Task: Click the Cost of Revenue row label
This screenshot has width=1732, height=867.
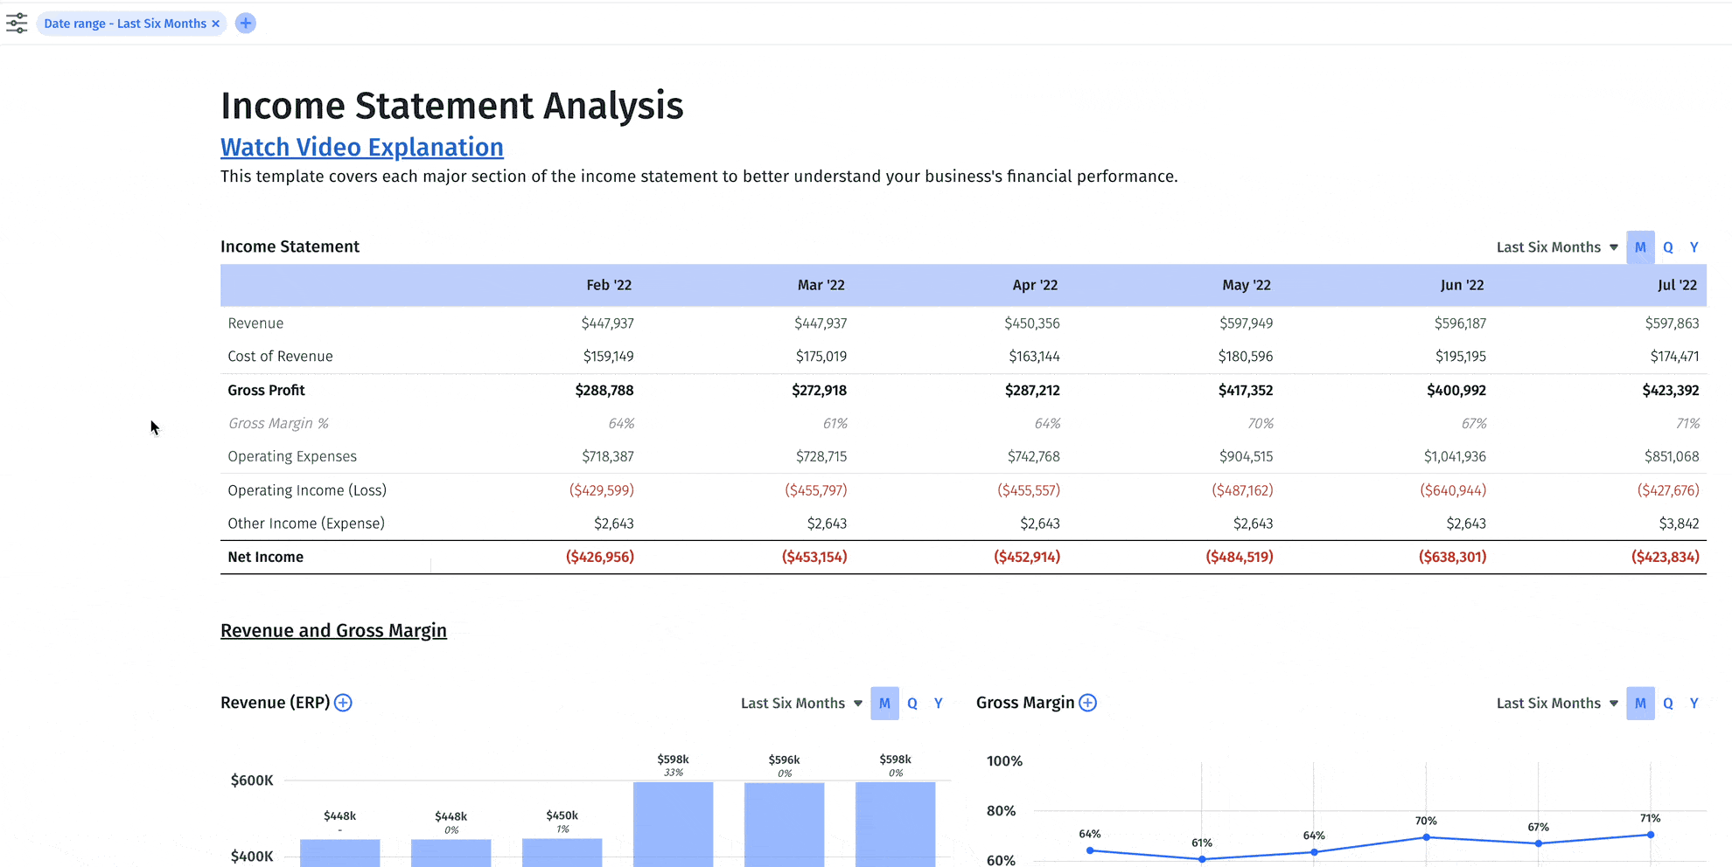Action: 280,357
